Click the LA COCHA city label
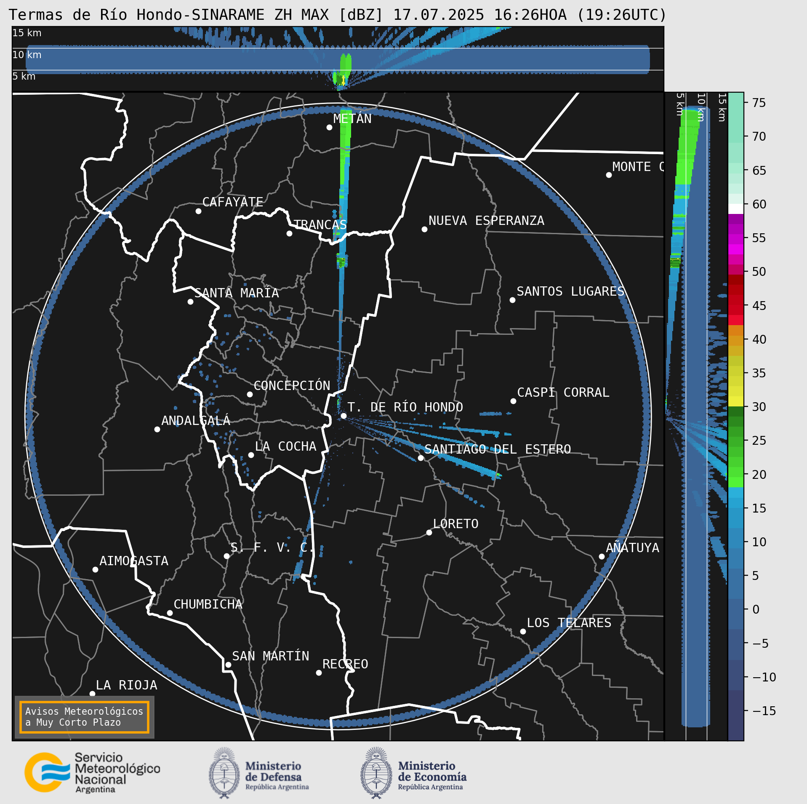This screenshot has height=804, width=807. click(x=285, y=446)
